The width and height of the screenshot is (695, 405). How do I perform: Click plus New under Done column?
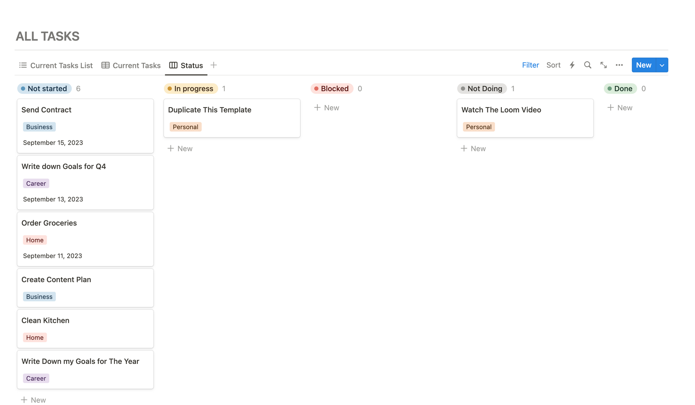click(620, 107)
